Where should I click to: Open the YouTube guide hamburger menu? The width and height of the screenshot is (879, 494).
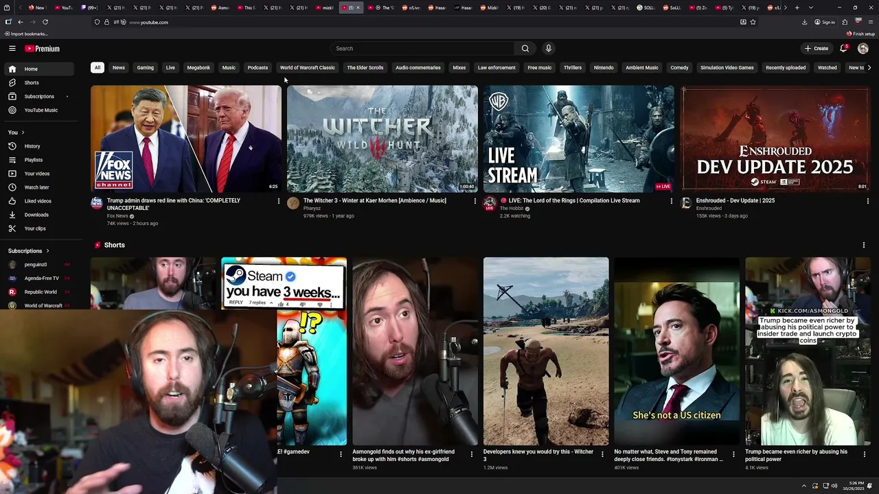pyautogui.click(x=12, y=49)
